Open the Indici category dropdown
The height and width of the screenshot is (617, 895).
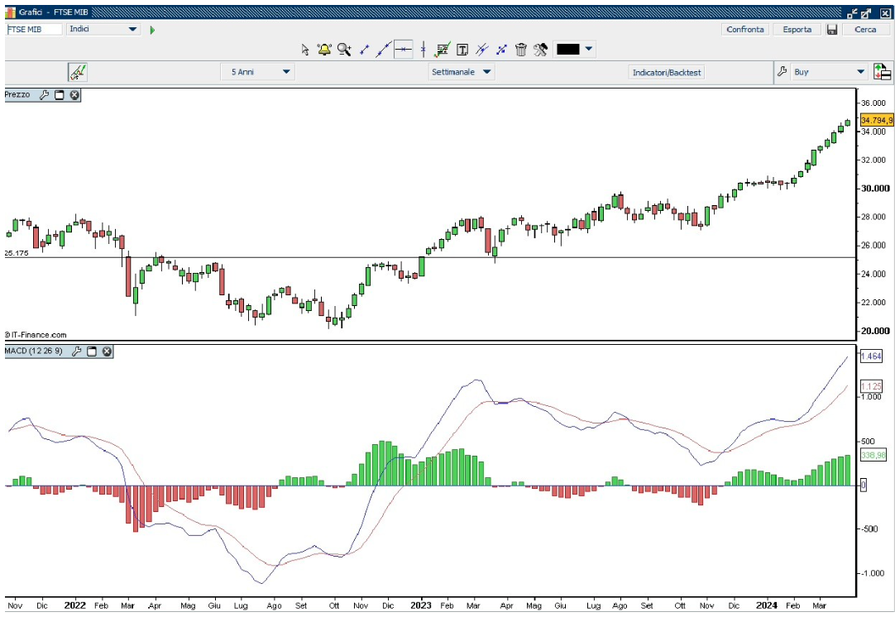coord(103,29)
